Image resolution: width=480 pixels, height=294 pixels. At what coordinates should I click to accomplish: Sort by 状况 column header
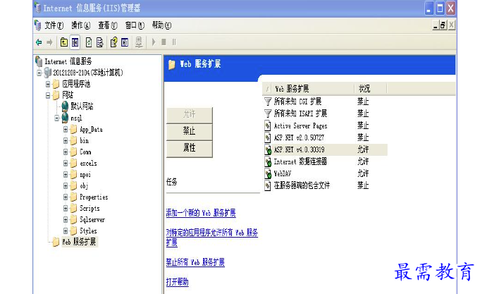coord(371,89)
